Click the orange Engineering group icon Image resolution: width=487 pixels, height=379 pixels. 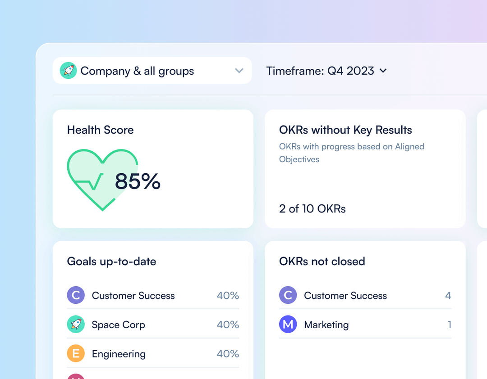click(x=76, y=354)
